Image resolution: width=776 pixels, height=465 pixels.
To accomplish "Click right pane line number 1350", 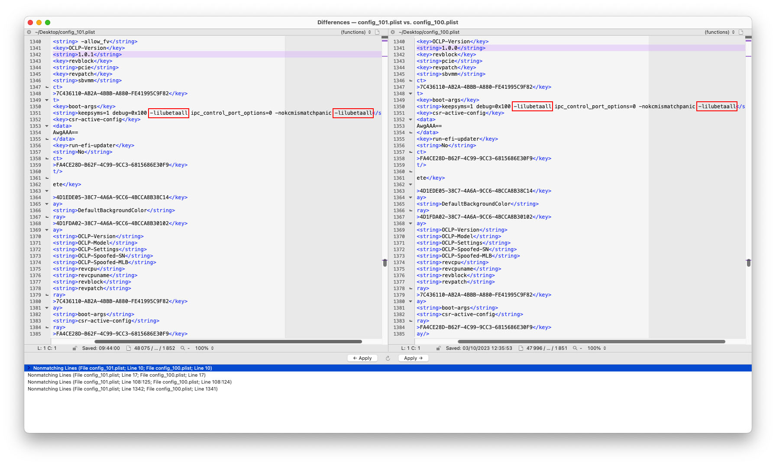I will point(399,107).
